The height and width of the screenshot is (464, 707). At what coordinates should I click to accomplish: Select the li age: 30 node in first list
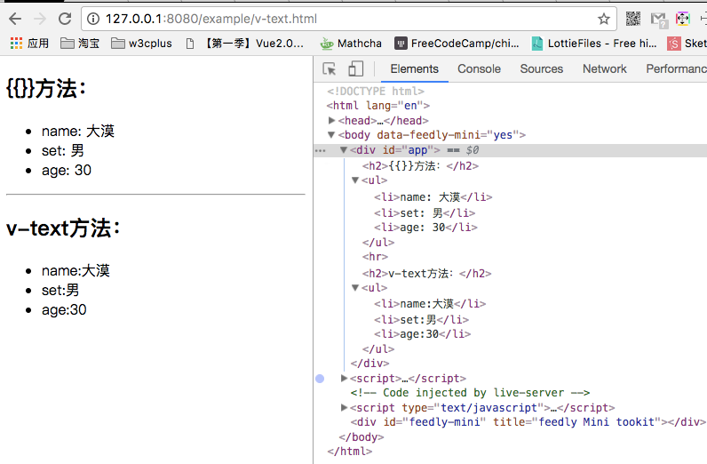tap(425, 228)
